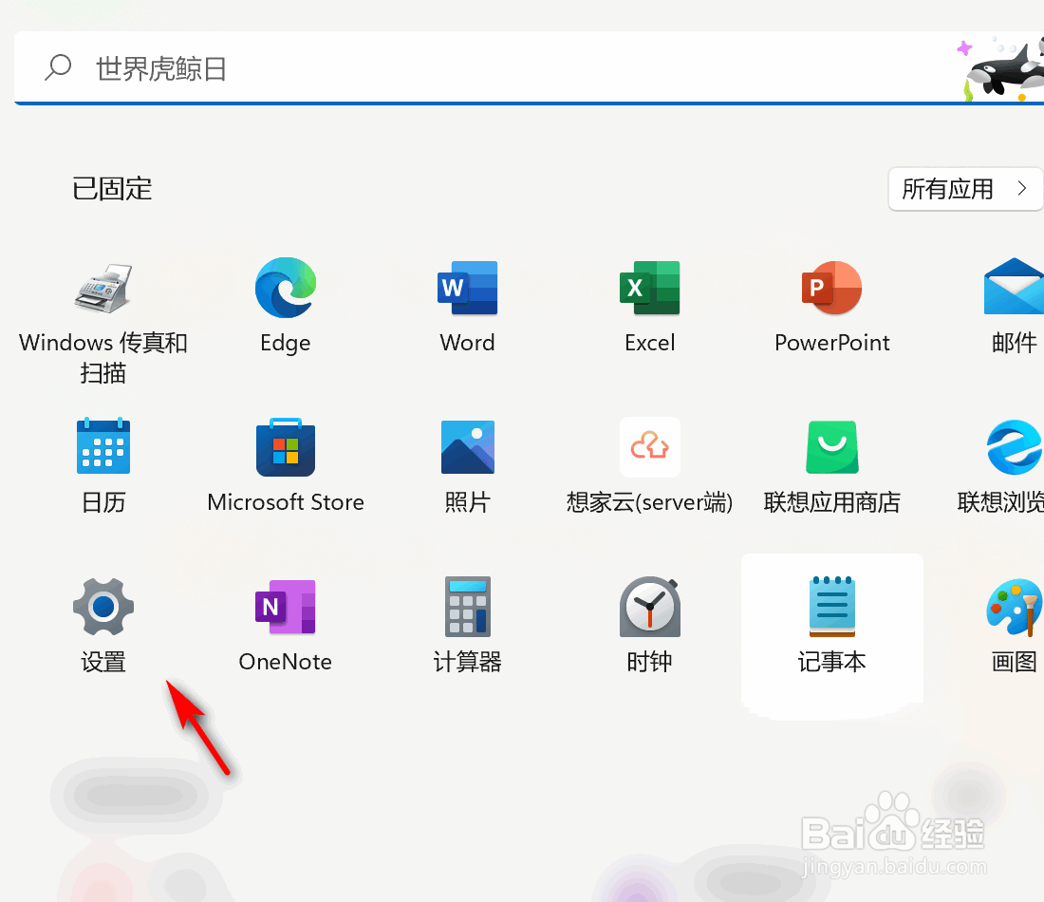Open the 时钟 clock app
This screenshot has height=902, width=1044.
(x=650, y=607)
